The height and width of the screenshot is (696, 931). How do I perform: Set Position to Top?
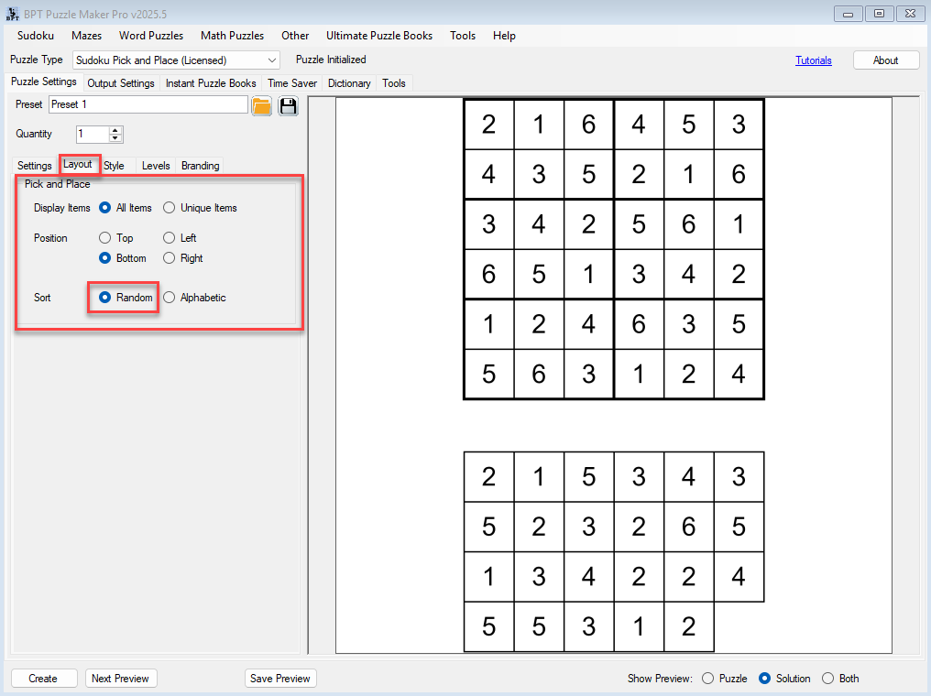[x=105, y=237]
